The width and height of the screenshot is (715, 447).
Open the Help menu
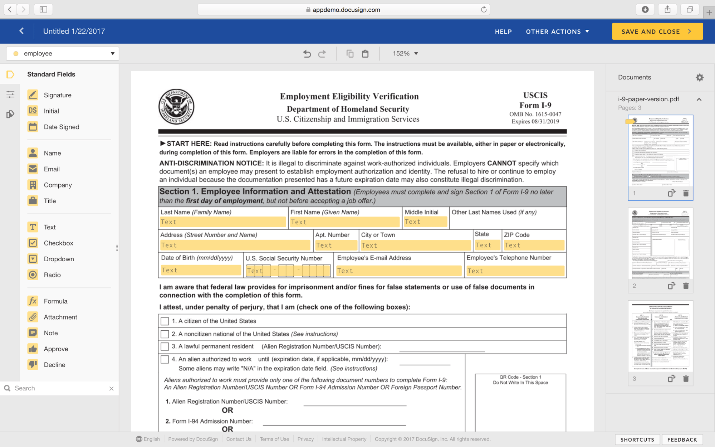point(503,31)
